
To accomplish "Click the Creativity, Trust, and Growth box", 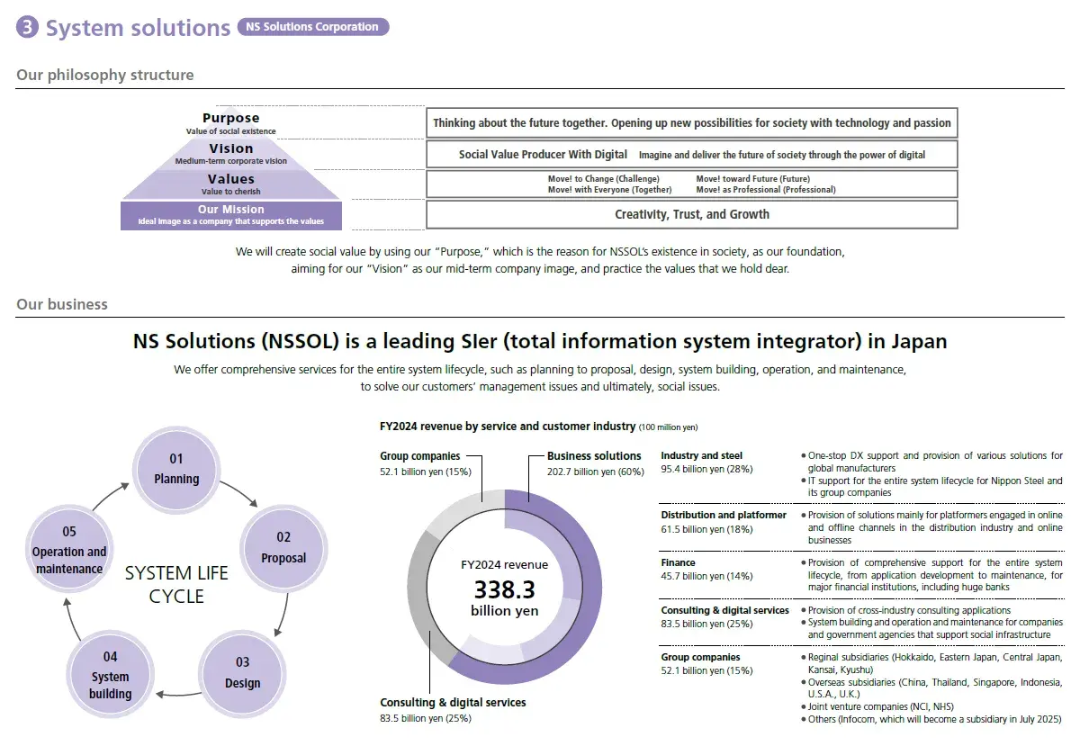I will [x=691, y=214].
